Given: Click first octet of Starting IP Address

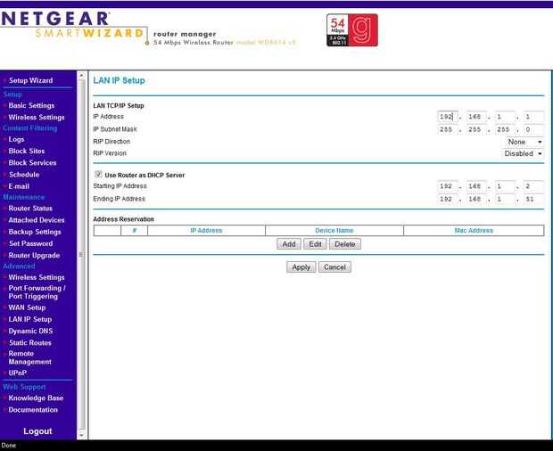Looking at the screenshot, I should point(448,186).
